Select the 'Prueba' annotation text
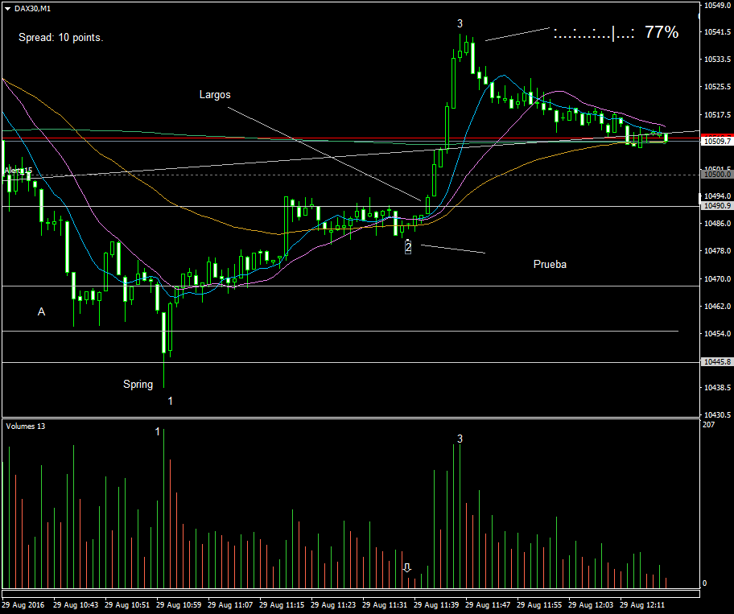Viewport: 734px width, 614px height. (550, 264)
